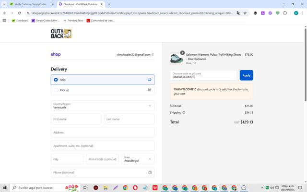The height and width of the screenshot is (192, 307).
Task: Select the Pick up delivery option
Action: 103,90
